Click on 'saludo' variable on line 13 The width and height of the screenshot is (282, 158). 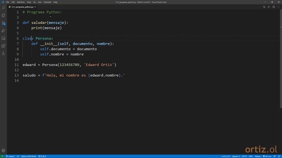point(29,75)
